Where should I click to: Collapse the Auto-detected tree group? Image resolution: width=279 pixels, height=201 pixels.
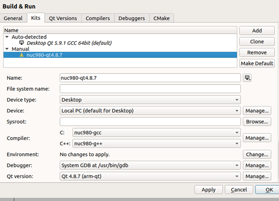(7, 37)
